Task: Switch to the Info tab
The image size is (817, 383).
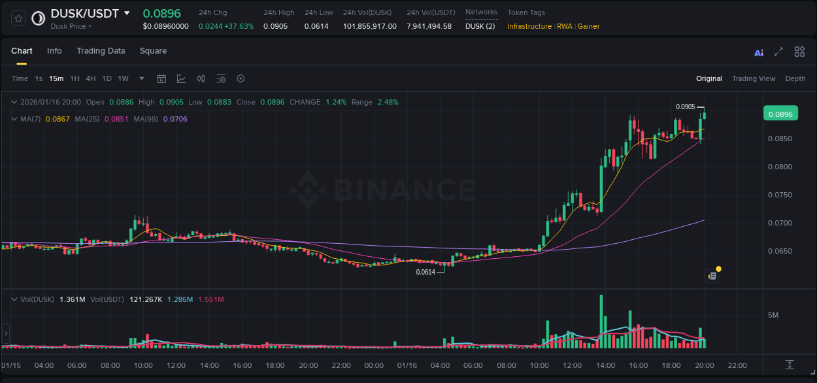Action: (54, 50)
